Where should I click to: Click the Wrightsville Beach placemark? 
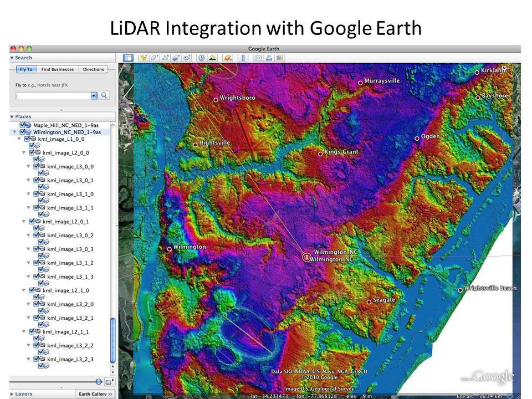coord(461,290)
